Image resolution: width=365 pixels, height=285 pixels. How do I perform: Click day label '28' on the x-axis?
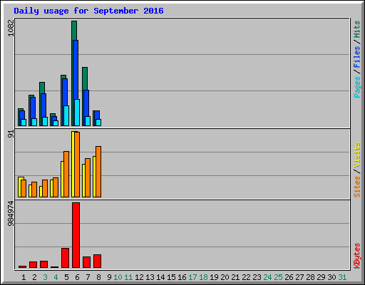click(x=310, y=277)
